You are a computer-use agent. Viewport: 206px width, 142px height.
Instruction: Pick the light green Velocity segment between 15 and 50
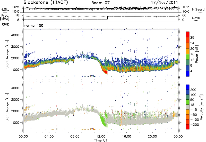point(188,102)
